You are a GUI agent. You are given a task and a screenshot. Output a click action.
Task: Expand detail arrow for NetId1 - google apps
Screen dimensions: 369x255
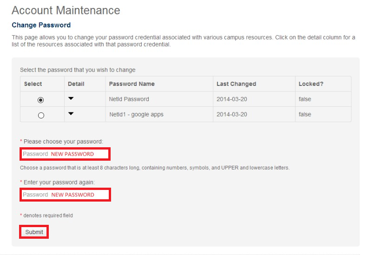pyautogui.click(x=71, y=114)
